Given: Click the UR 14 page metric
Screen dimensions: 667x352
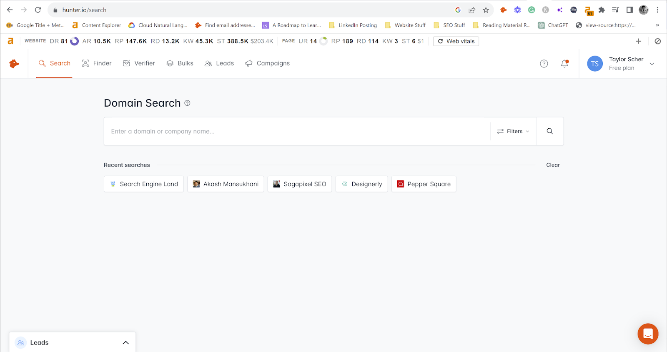Looking at the screenshot, I should click(313, 41).
